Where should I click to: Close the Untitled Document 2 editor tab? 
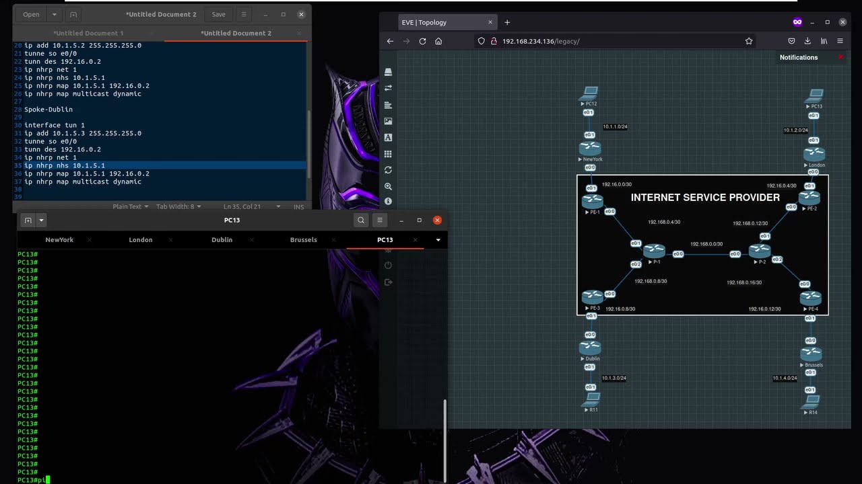click(299, 33)
